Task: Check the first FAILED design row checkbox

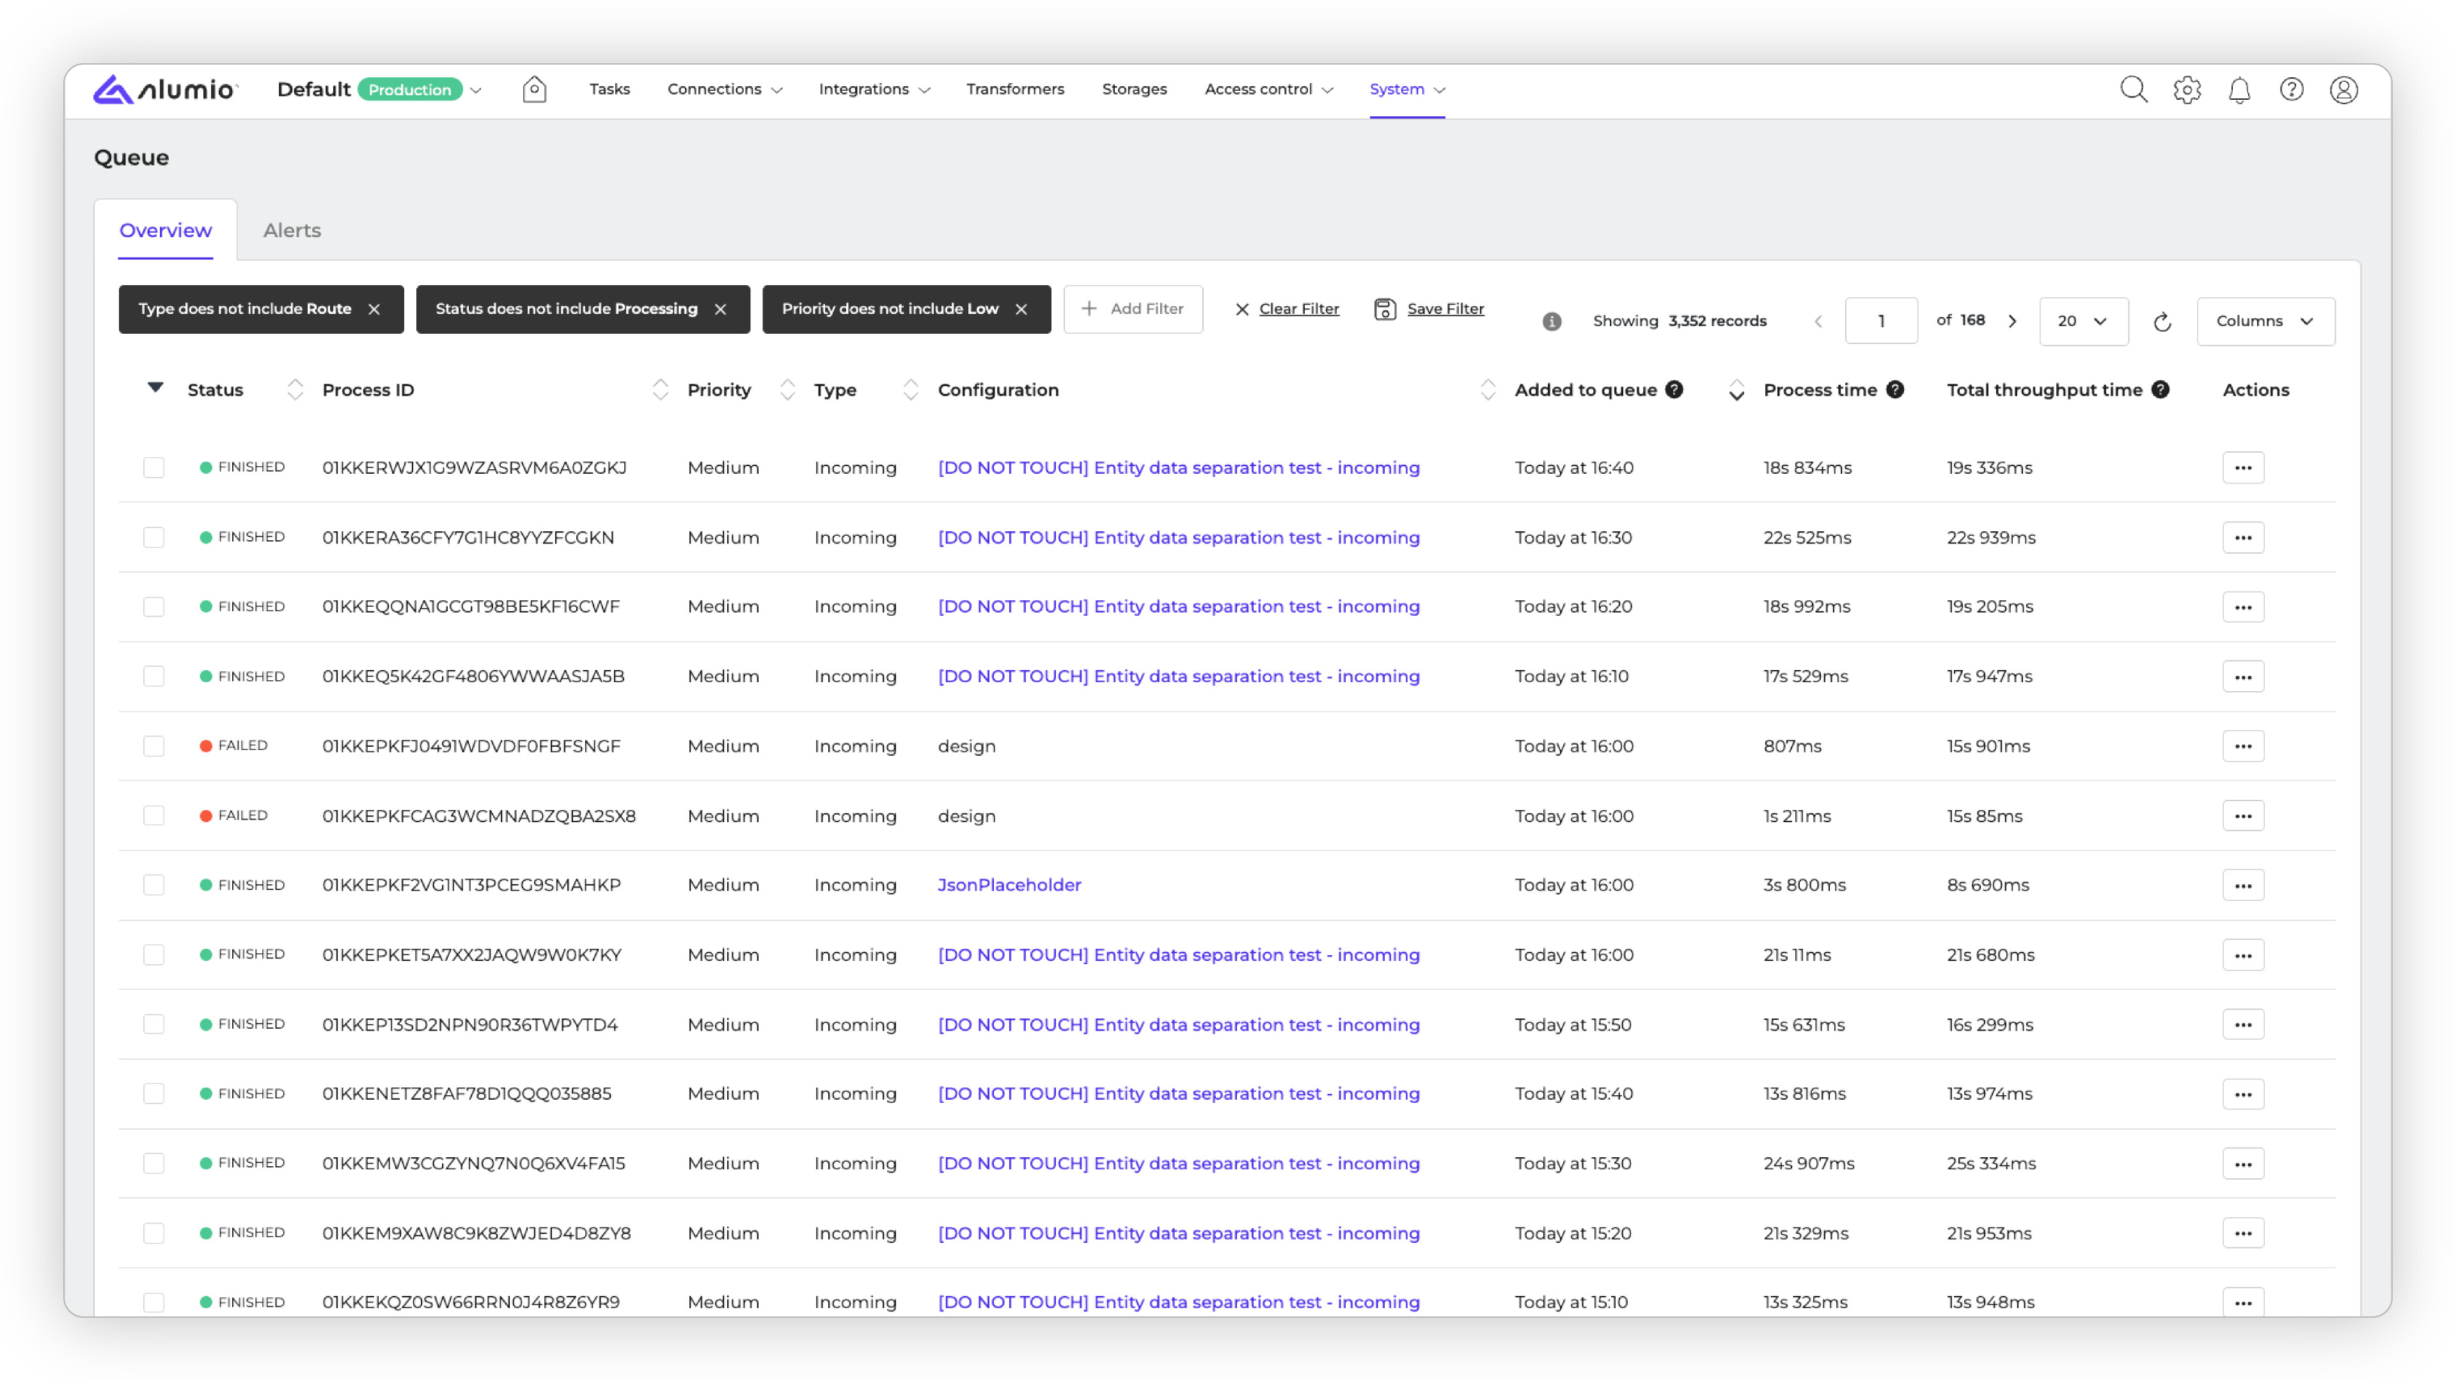Action: pos(153,746)
